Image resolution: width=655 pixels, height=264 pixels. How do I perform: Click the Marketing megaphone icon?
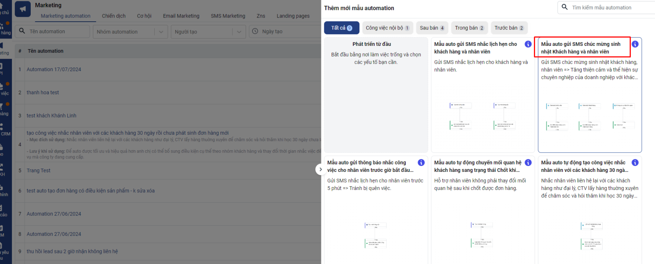[23, 9]
